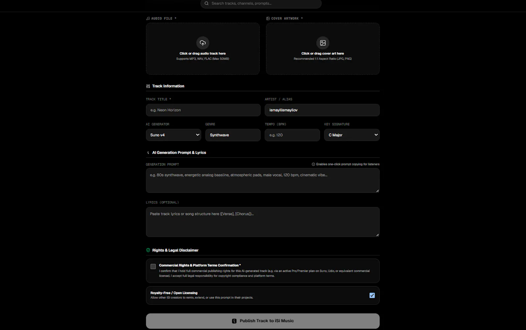Click the music note icon beside AUDIO FILE
The width and height of the screenshot is (526, 330).
click(148, 18)
